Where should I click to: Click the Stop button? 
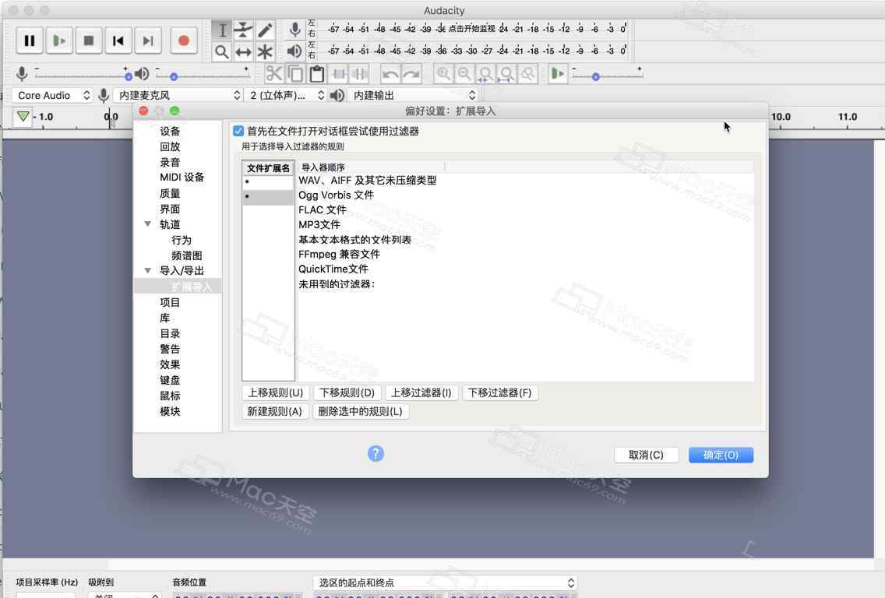[x=89, y=40]
